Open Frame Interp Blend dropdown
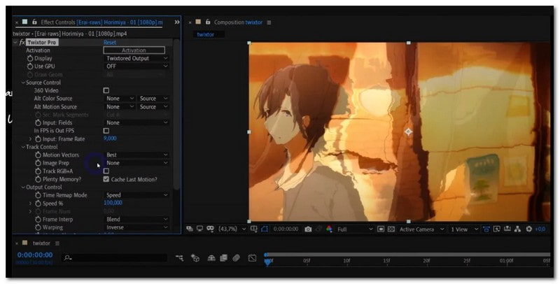The width and height of the screenshot is (560, 284). (136, 220)
